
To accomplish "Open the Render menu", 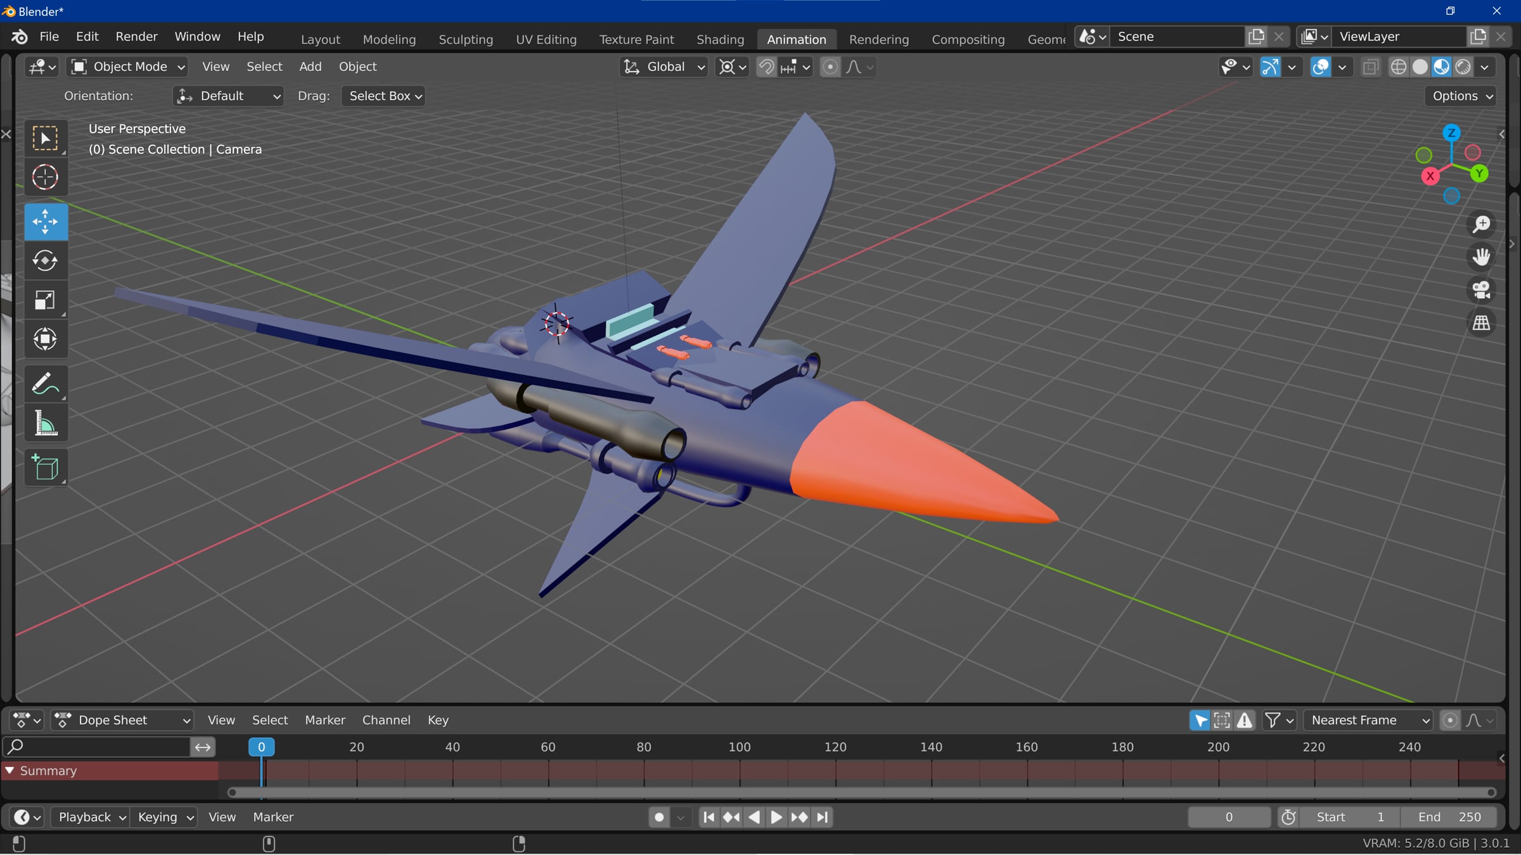I will pos(136,37).
